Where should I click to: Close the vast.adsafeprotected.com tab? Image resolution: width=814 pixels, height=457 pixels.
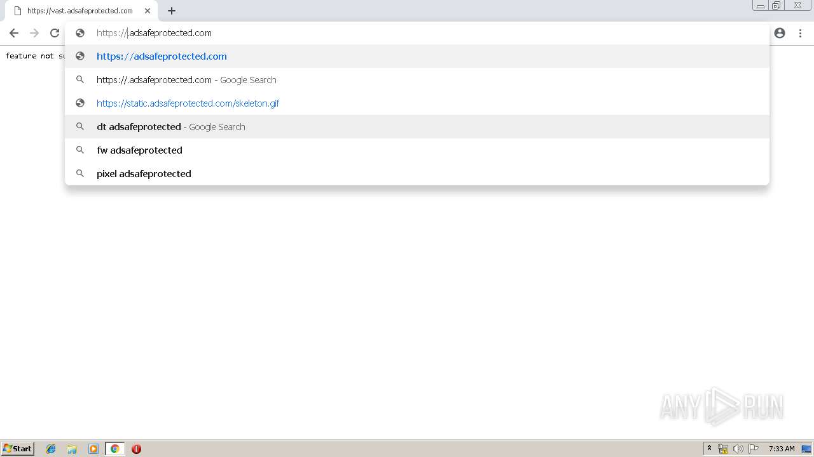148,11
